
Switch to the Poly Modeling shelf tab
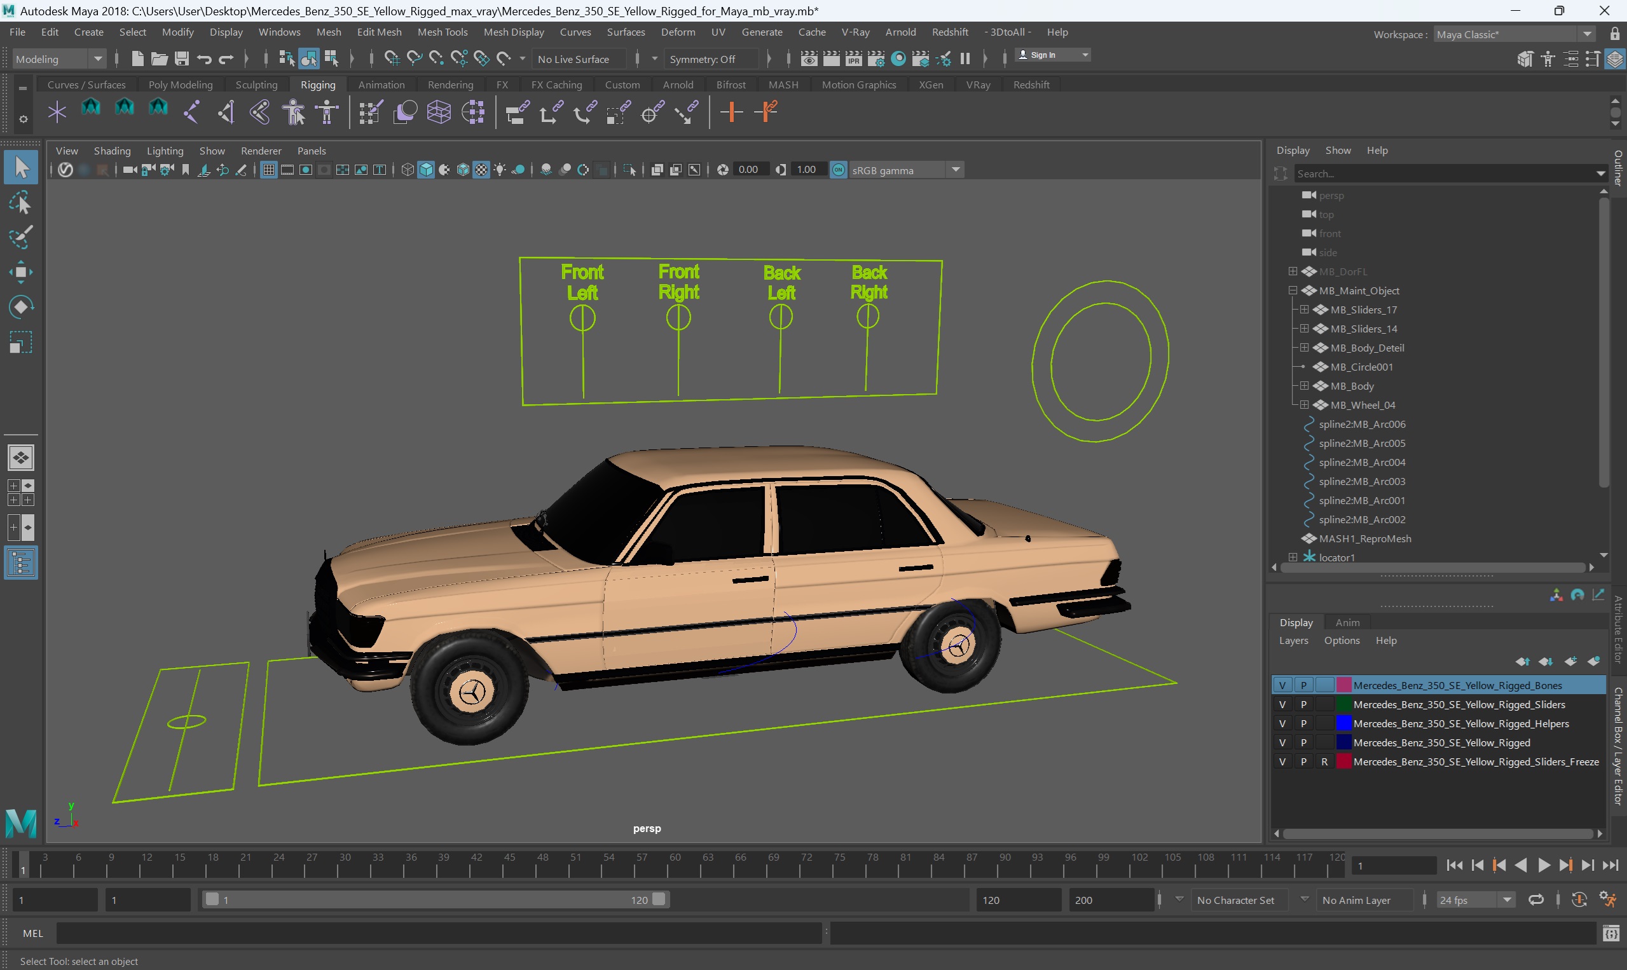tap(181, 85)
